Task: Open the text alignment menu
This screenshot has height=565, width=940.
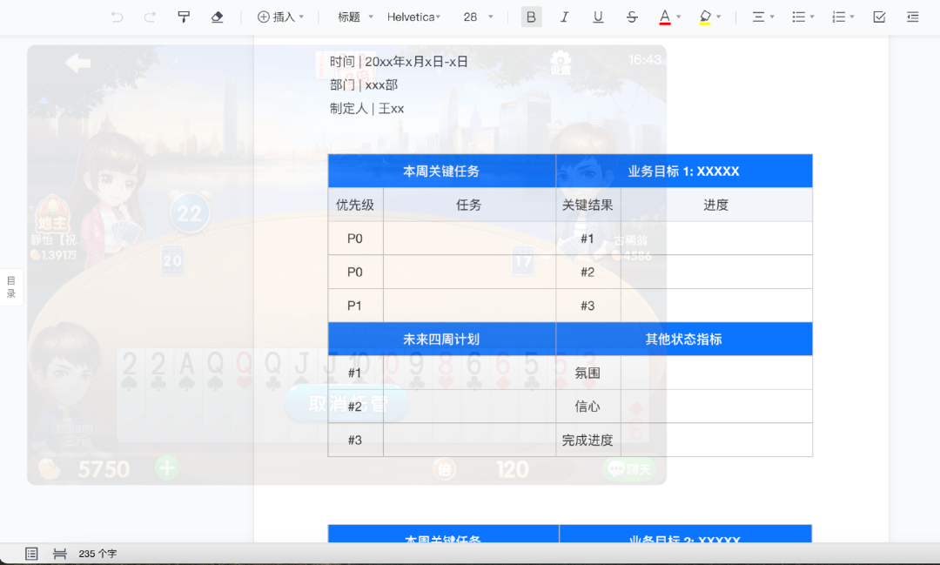Action: pos(762,17)
